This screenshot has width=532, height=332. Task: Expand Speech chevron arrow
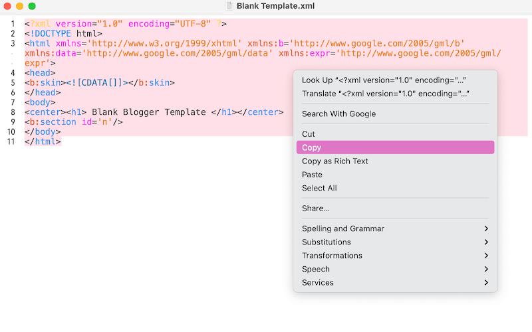pyautogui.click(x=486, y=269)
